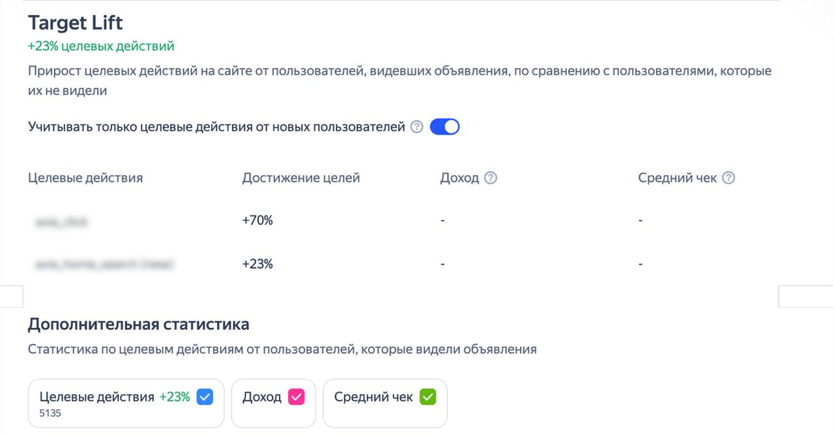Viewport: 834px width, 434px height.
Task: Toggle the new-users-only target actions switch
Action: 444,127
